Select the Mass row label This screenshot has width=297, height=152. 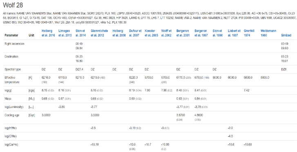[8, 99]
